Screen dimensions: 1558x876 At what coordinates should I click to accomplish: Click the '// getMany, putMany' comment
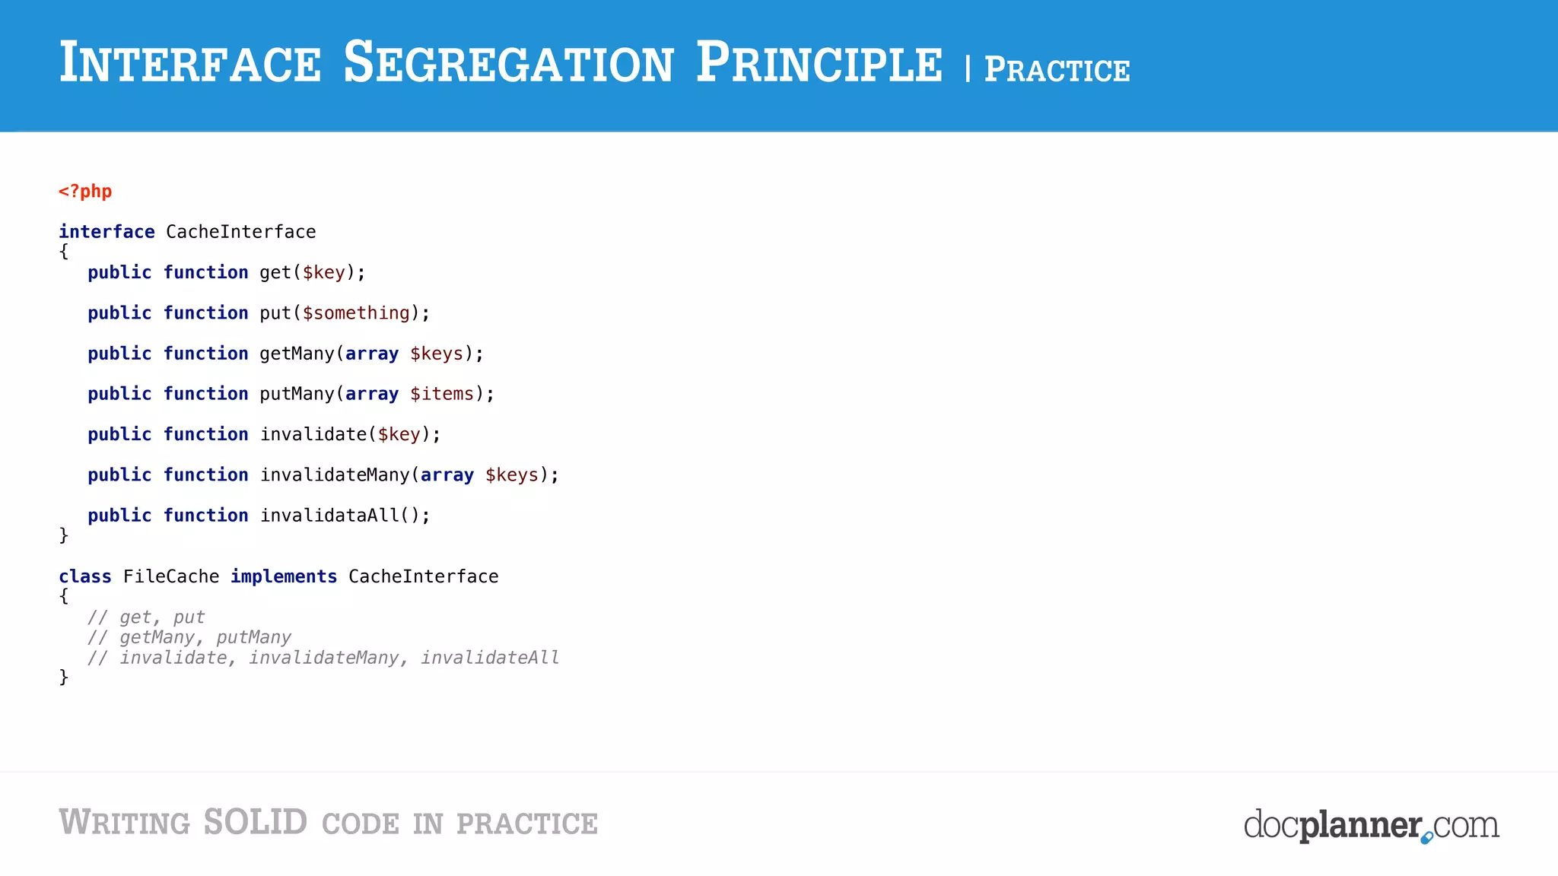(x=189, y=637)
